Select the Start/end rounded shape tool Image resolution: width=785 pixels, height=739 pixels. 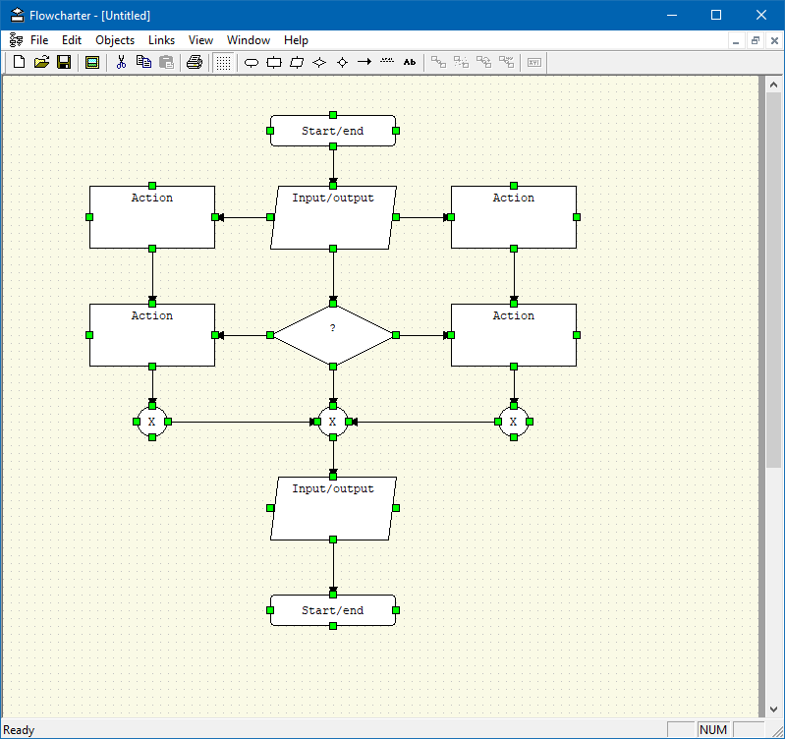click(x=252, y=62)
